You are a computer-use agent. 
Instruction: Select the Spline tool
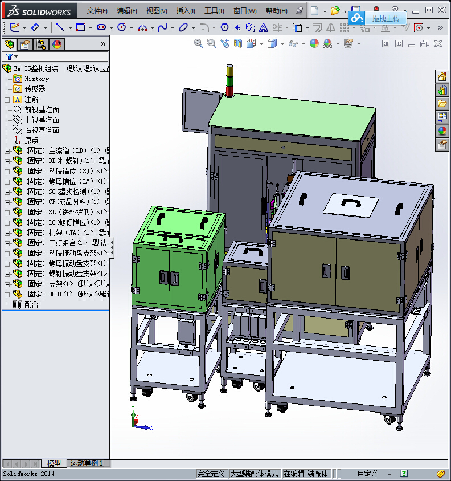pos(163,27)
